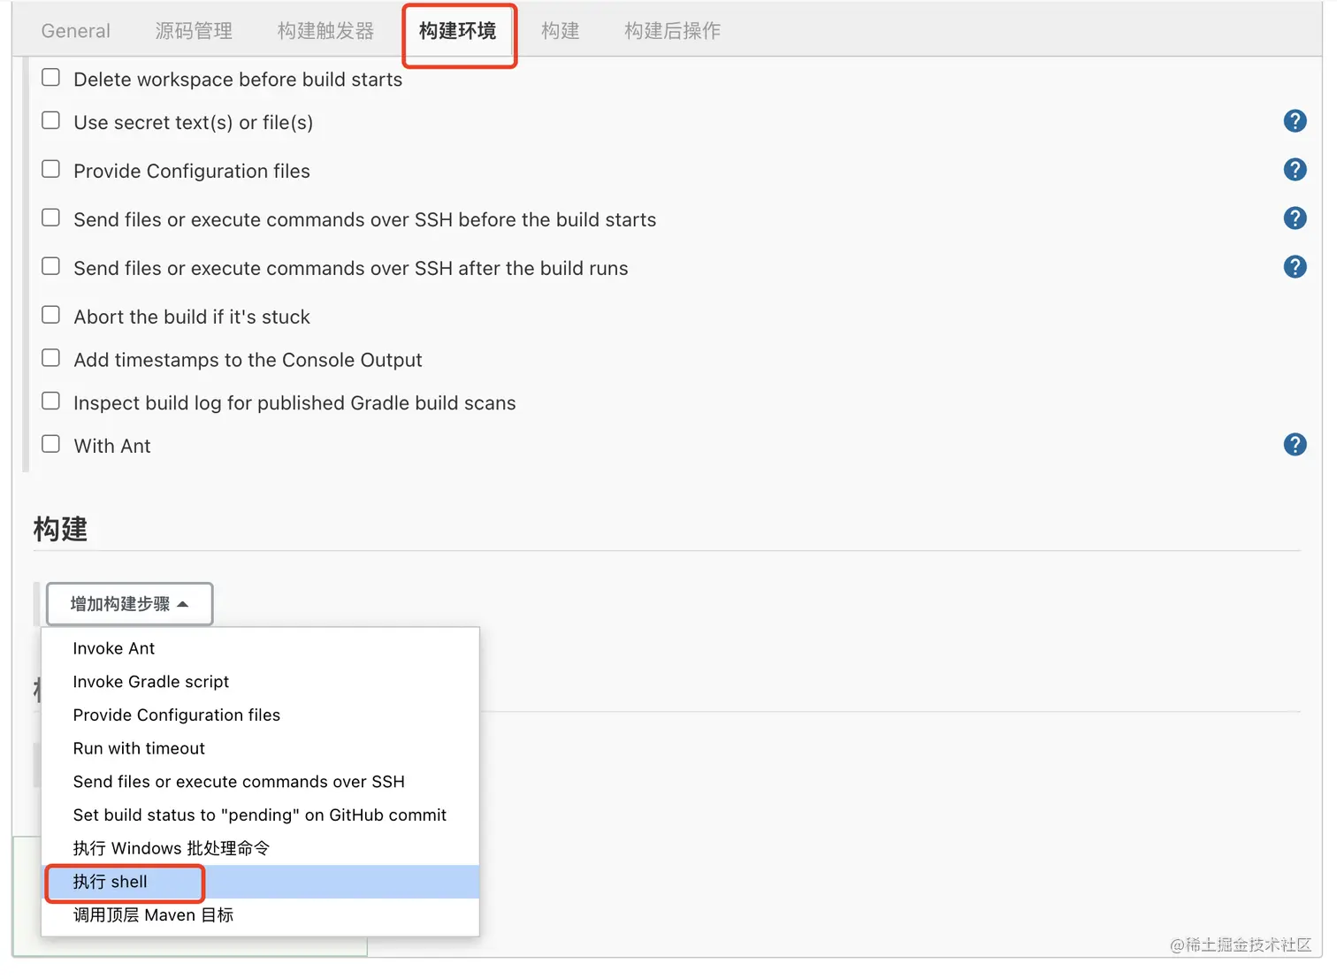
Task: Check Abort the build if it's stuck
Action: tap(51, 315)
